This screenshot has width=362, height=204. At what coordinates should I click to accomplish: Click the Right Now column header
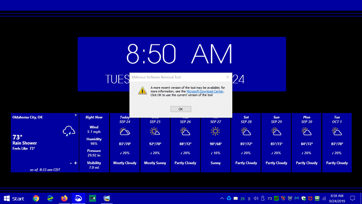(94, 117)
